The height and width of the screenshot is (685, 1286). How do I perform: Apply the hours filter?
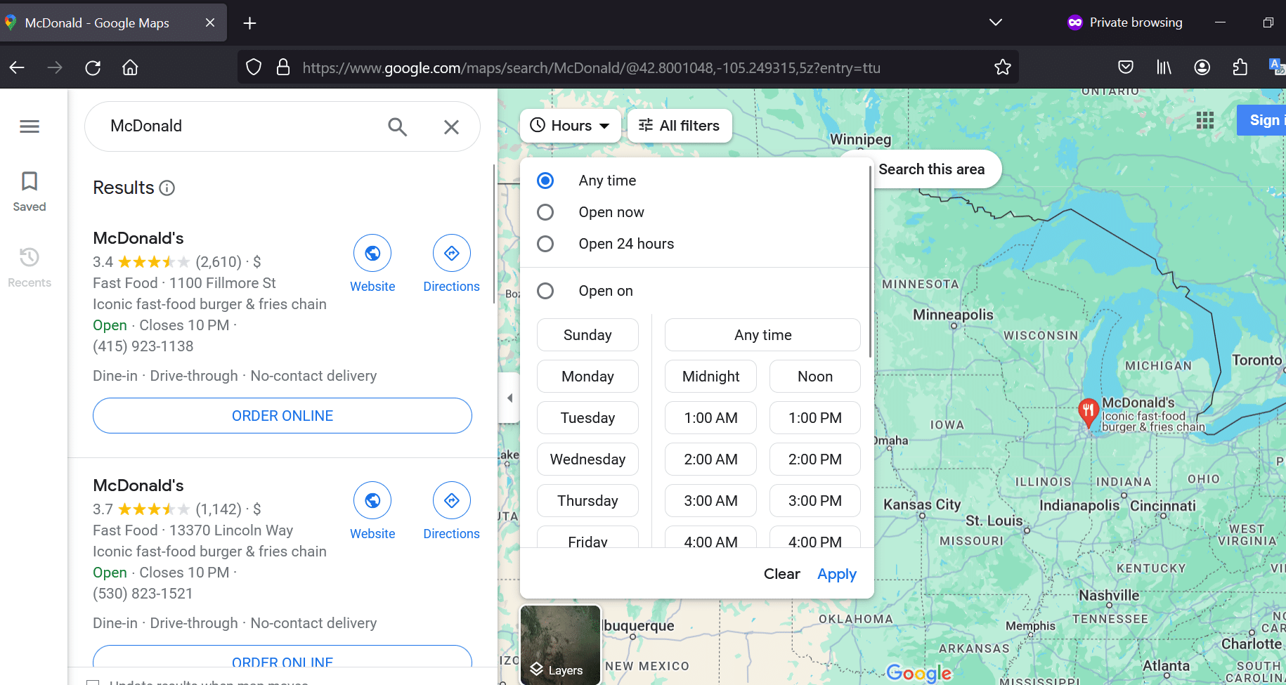click(x=837, y=574)
